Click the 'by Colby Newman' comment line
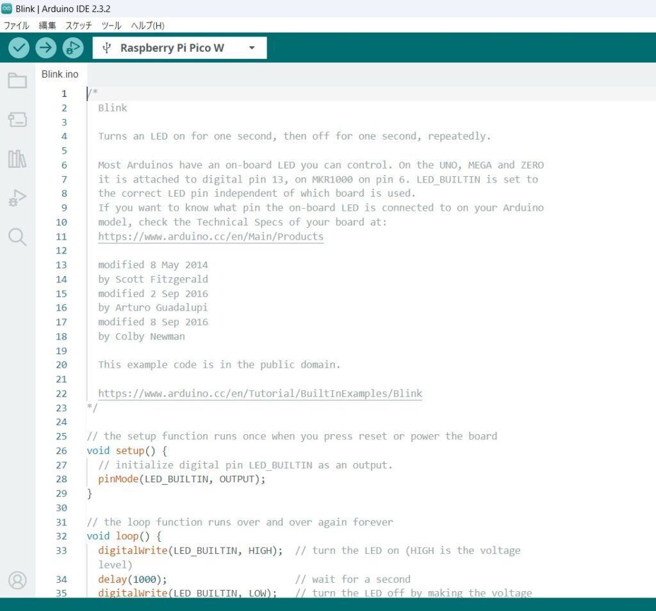The image size is (656, 611). point(142,337)
